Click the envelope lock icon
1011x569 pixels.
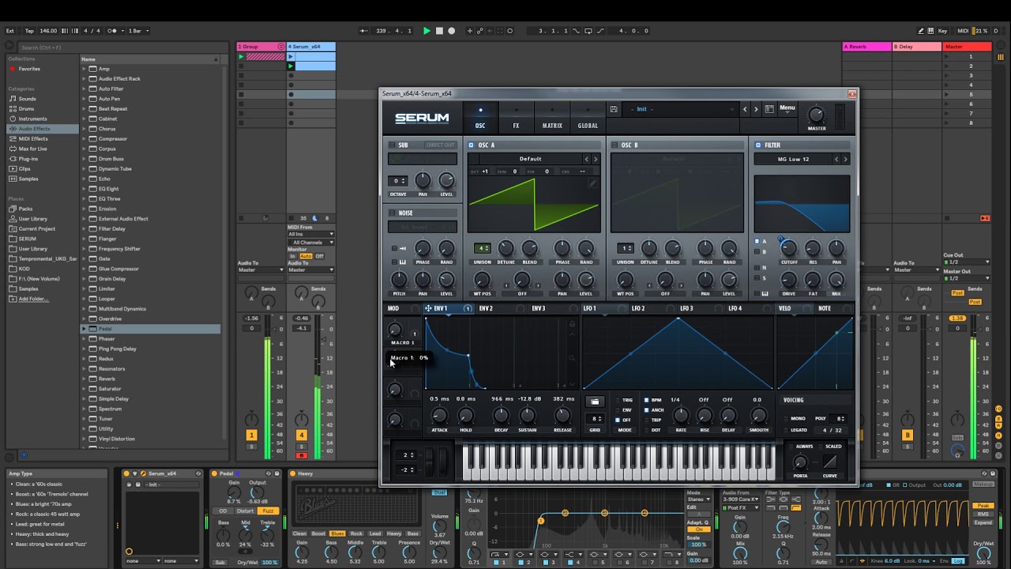pos(573,324)
